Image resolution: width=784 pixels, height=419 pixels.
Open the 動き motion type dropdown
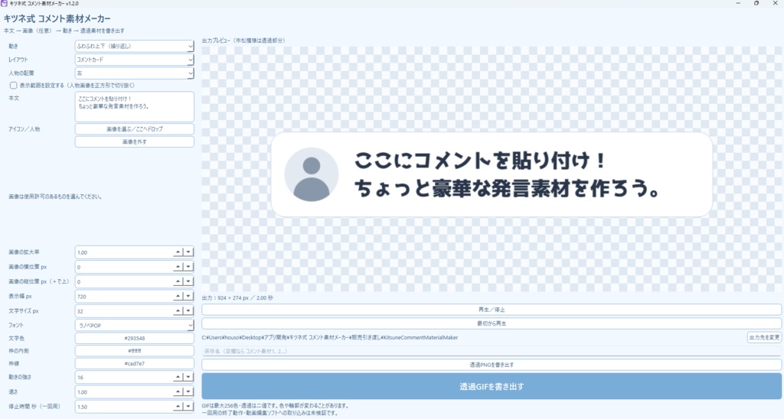point(134,46)
